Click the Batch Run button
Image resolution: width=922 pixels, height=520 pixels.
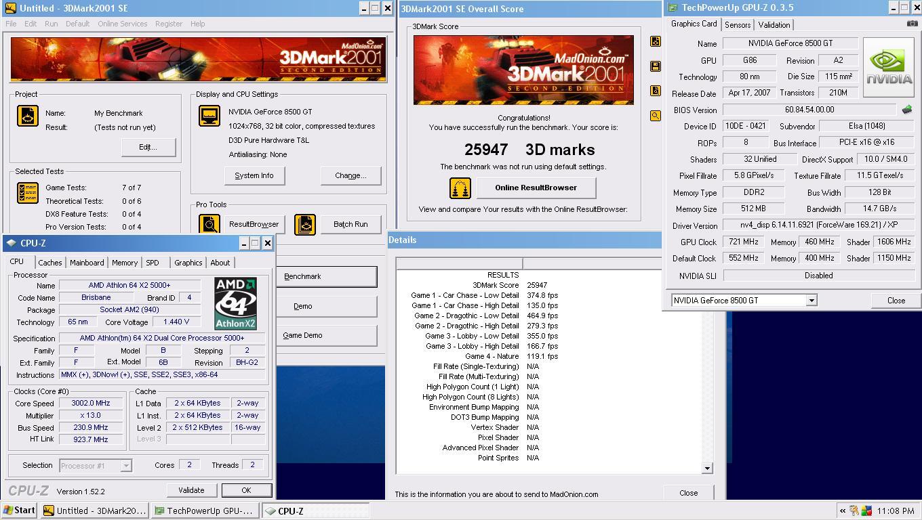pyautogui.click(x=350, y=224)
